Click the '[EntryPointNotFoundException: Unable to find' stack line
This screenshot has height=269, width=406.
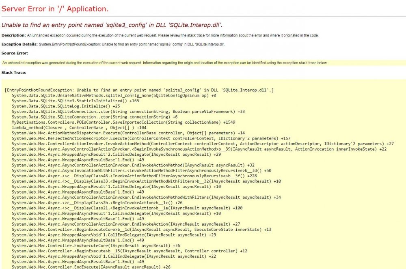pyautogui.click(x=139, y=90)
